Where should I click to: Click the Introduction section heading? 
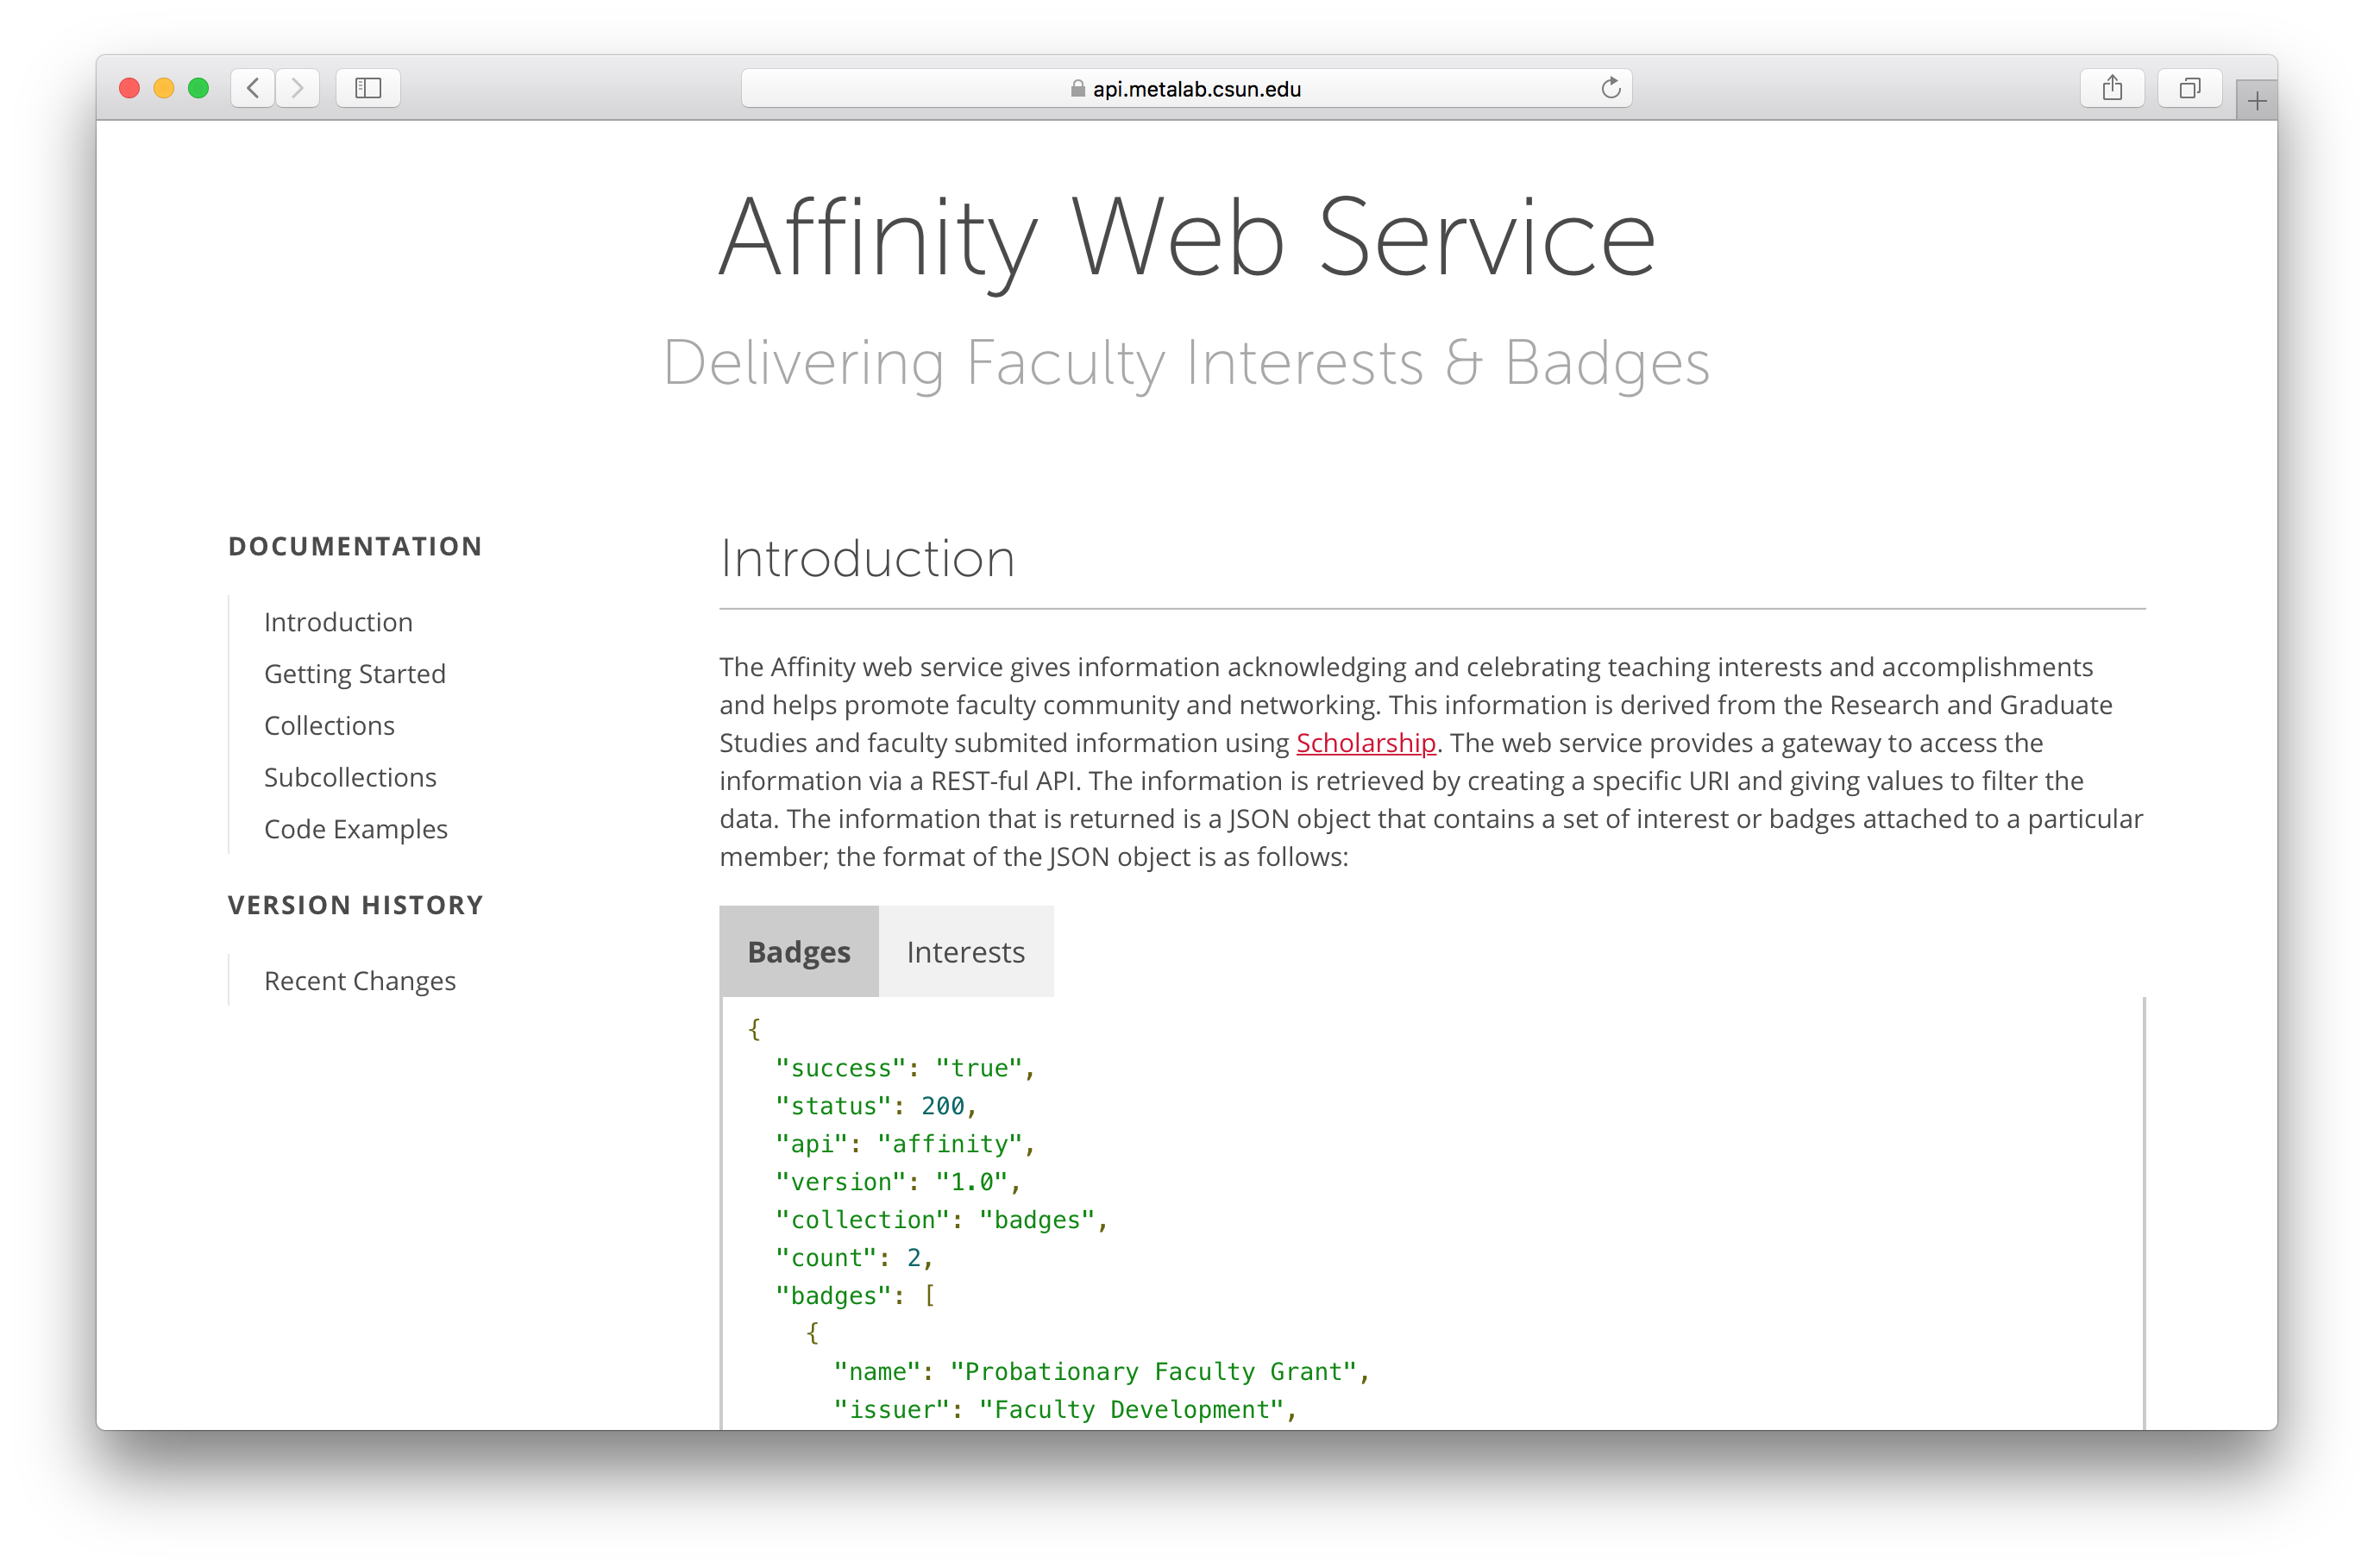click(x=867, y=558)
